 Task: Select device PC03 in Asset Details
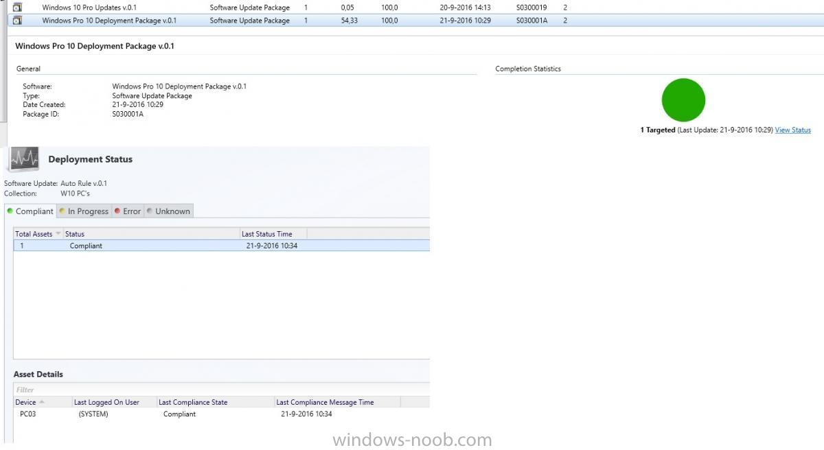tap(27, 414)
